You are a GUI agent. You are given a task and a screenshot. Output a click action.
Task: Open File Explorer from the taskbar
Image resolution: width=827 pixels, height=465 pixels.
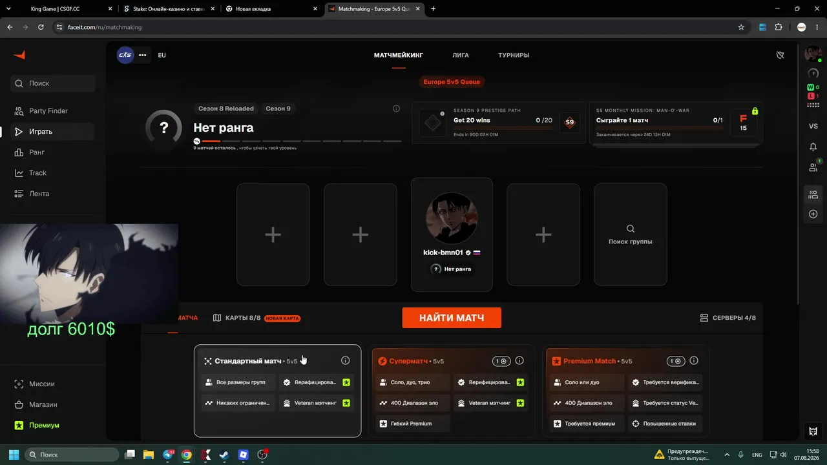point(149,455)
